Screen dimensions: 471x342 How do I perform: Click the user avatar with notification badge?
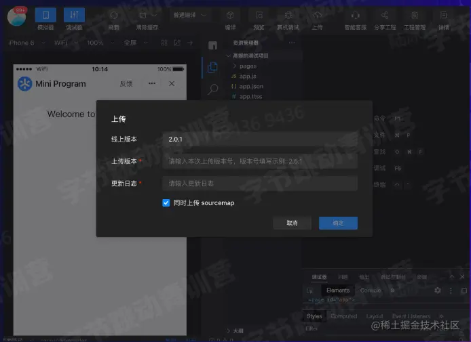click(x=17, y=17)
